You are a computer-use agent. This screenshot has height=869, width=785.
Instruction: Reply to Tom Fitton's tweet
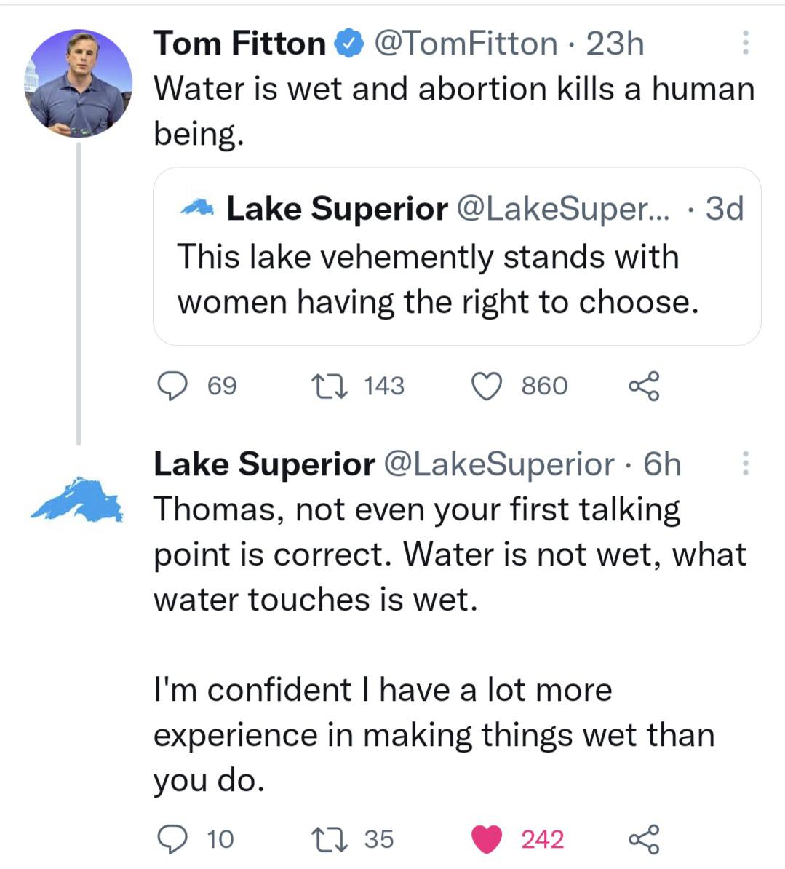[x=172, y=386]
